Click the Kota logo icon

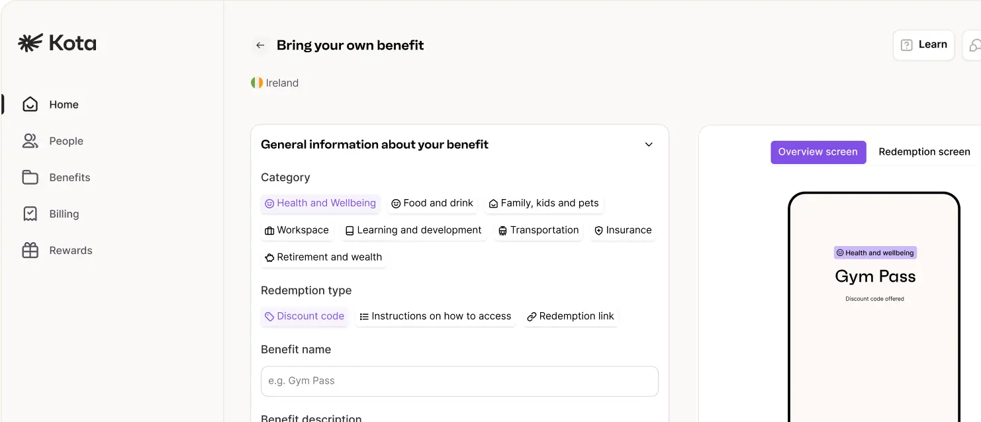30,43
